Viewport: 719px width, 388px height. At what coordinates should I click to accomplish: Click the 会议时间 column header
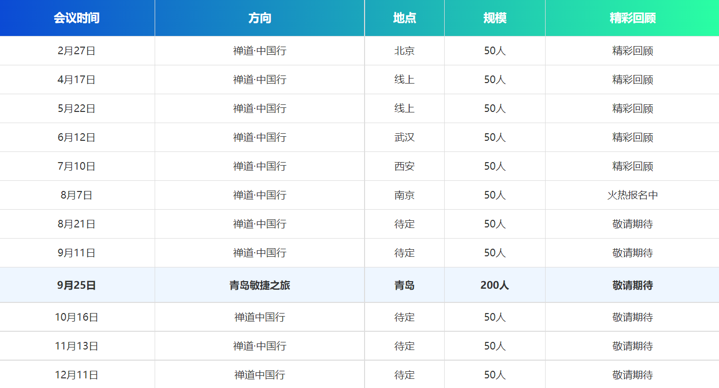tap(77, 18)
